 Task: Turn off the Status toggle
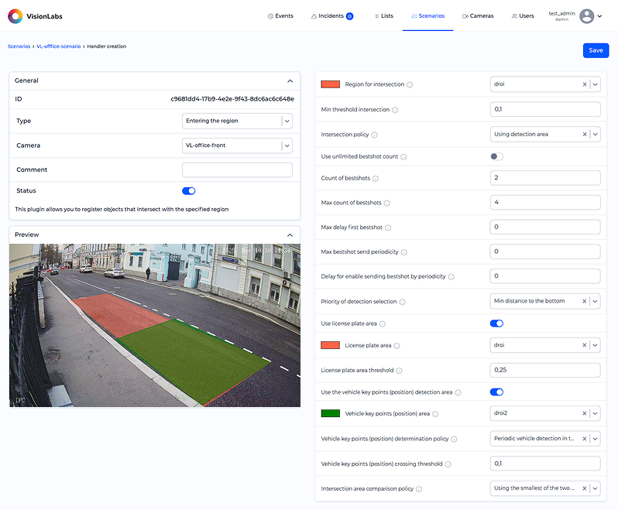188,190
